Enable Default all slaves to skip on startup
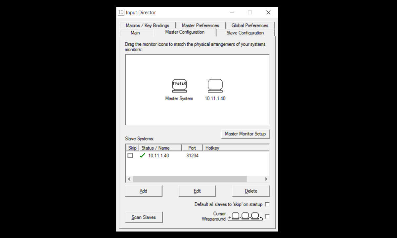 267,204
